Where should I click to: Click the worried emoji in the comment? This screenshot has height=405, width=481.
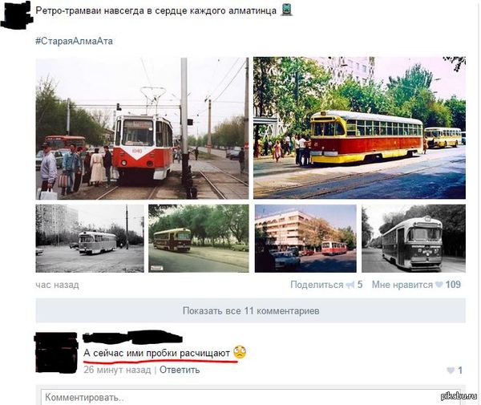point(240,352)
